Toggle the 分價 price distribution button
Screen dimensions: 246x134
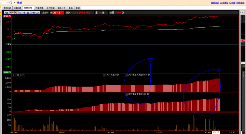click(x=32, y=13)
